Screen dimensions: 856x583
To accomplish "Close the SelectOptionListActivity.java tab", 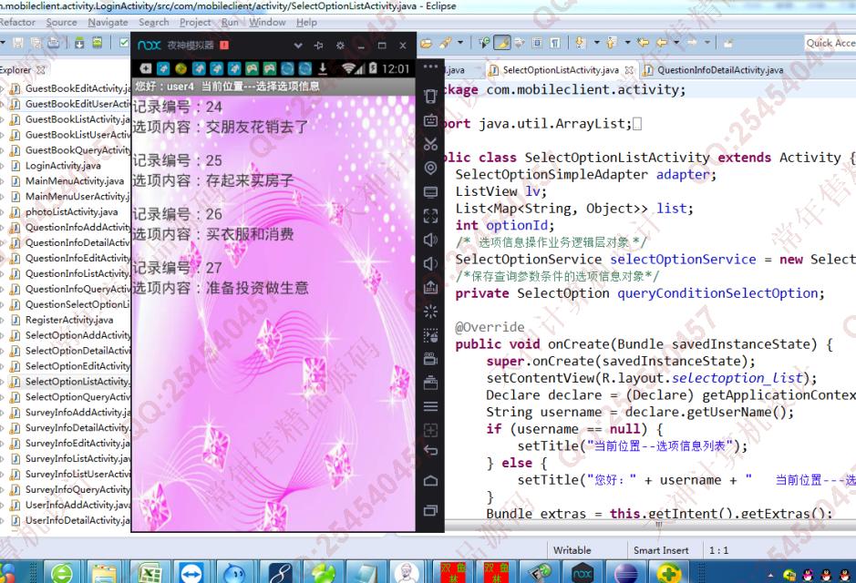I will [629, 70].
